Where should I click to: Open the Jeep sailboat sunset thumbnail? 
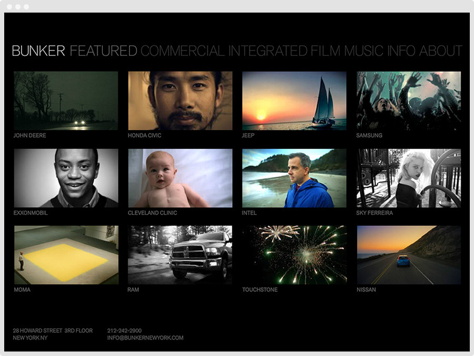pos(294,101)
